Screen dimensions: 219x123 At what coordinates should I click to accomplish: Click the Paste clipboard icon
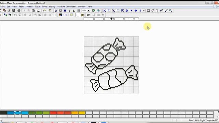coord(34,11)
